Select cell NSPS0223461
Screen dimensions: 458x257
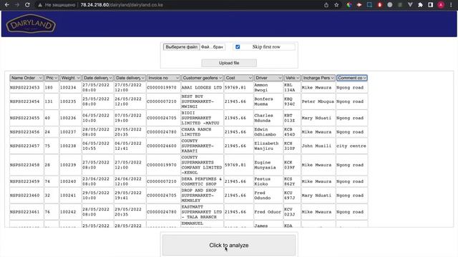pos(26,212)
